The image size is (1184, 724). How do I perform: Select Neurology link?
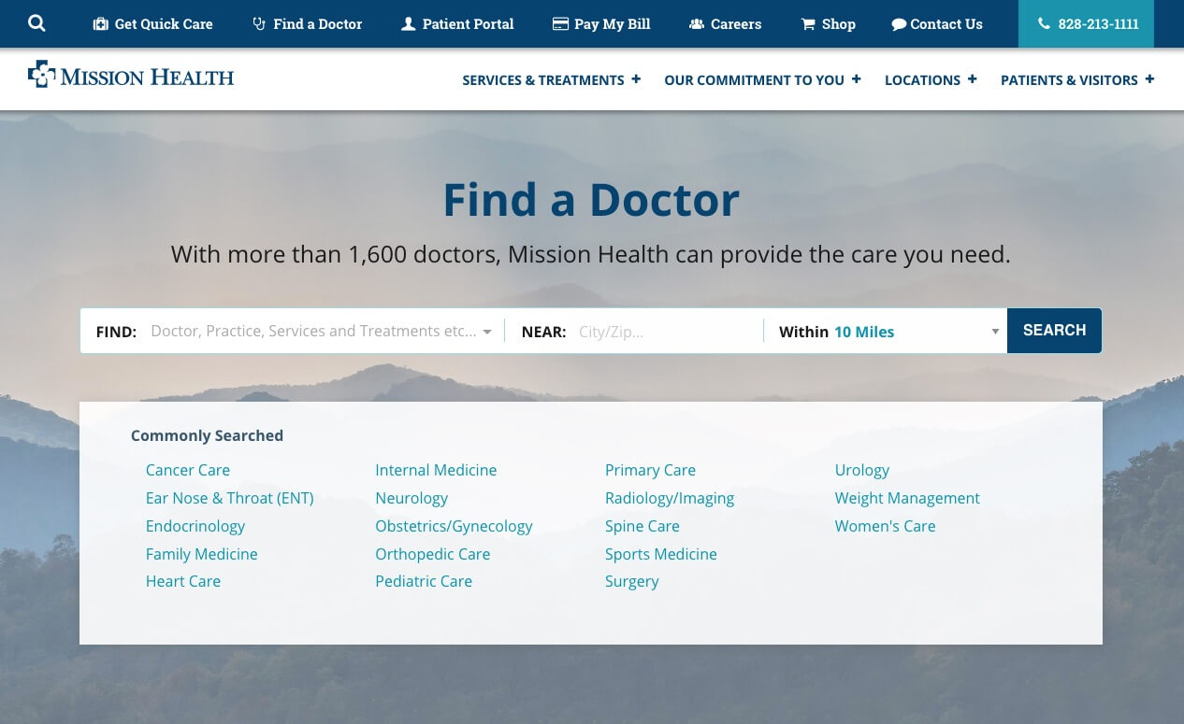412,498
